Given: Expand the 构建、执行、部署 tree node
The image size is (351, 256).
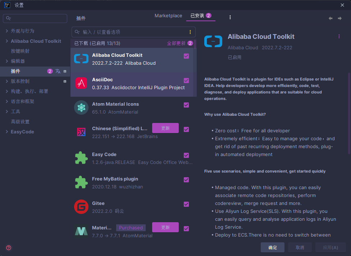Looking at the screenshot, I should [7, 91].
